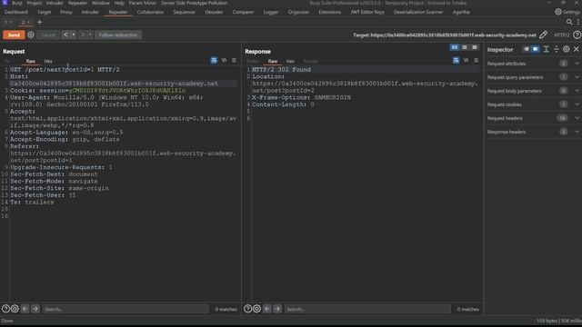This screenshot has height=327, width=582.
Task: Dock Inspector to the left side
Action: [526, 49]
